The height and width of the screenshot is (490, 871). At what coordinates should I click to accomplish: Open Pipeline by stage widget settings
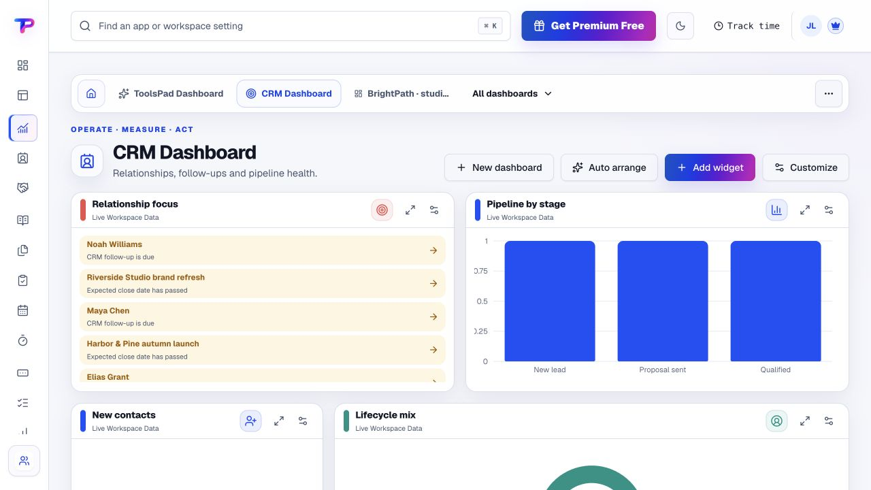point(829,210)
